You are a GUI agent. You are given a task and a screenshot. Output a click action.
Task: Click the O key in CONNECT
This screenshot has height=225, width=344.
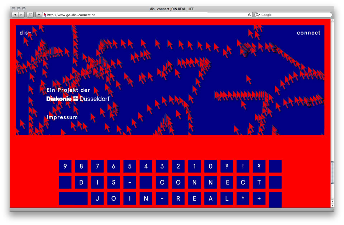(x=178, y=182)
